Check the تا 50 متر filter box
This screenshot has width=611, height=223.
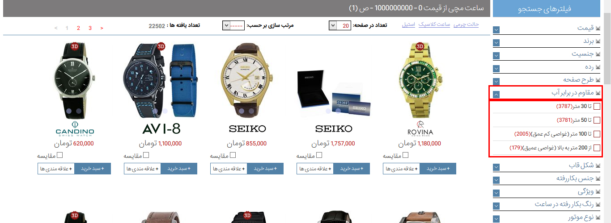(x=597, y=120)
